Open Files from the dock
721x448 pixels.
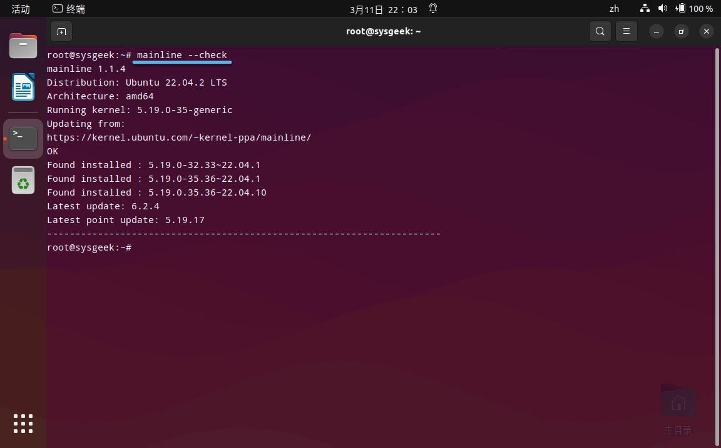pyautogui.click(x=23, y=45)
